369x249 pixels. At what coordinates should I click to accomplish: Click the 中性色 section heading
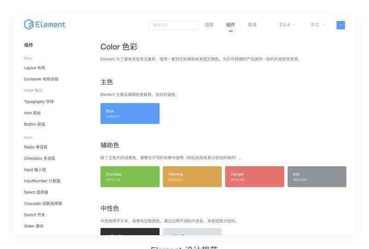click(x=110, y=208)
